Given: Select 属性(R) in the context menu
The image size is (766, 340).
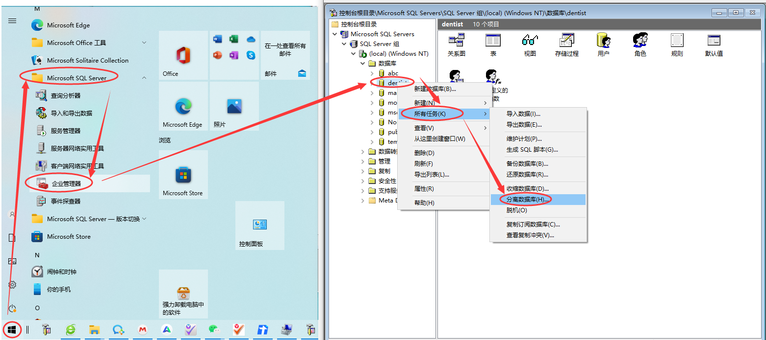Looking at the screenshot, I should (x=444, y=189).
